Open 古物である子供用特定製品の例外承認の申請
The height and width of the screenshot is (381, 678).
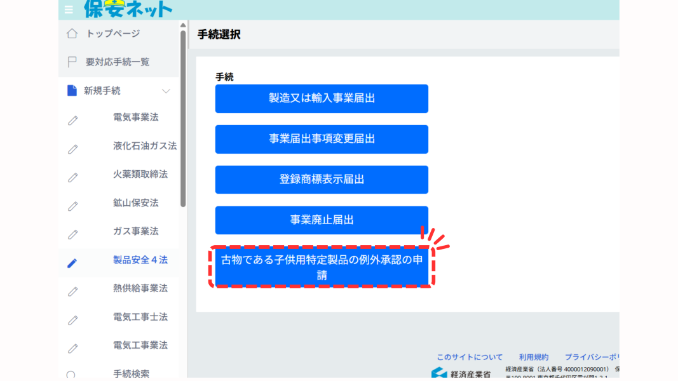(322, 267)
